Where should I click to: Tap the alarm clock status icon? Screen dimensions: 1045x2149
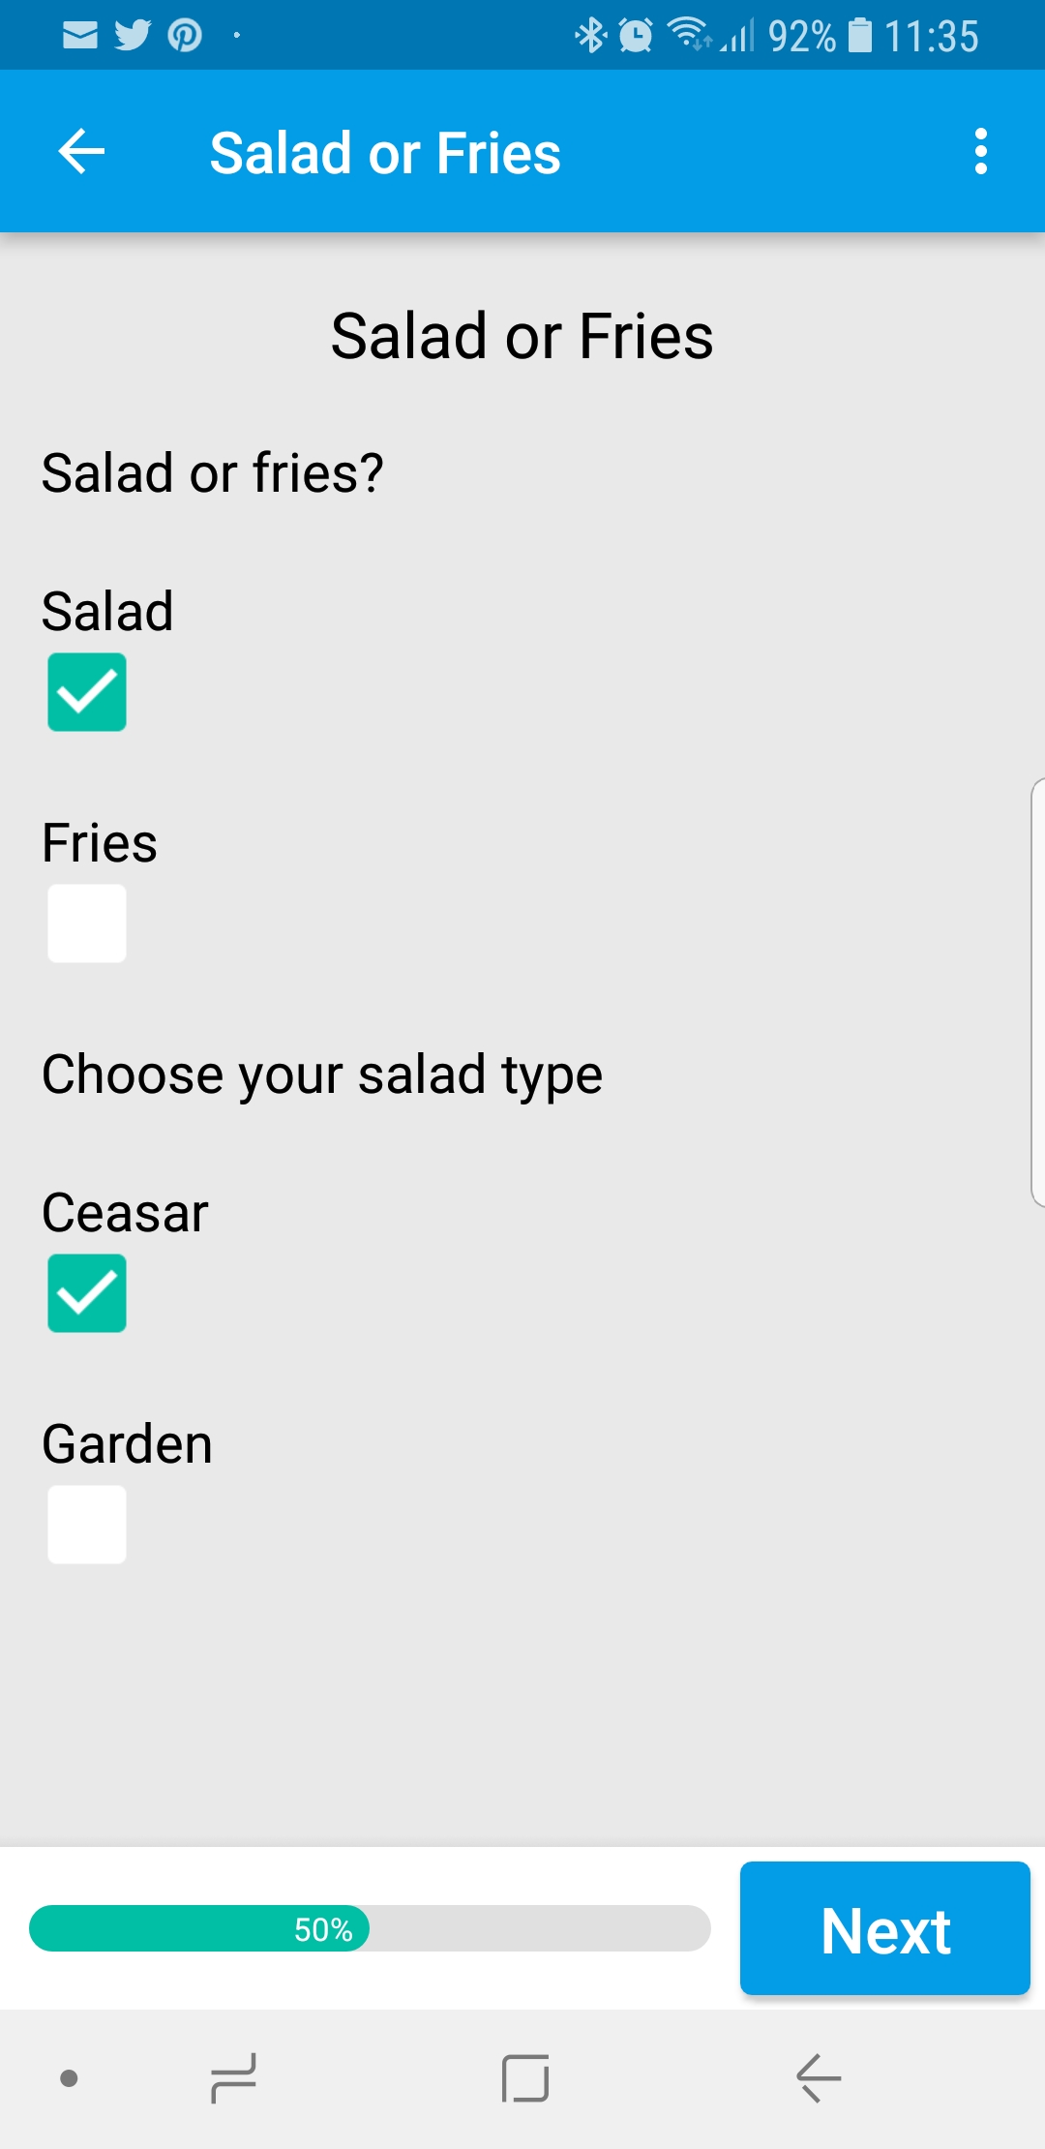coord(636,36)
